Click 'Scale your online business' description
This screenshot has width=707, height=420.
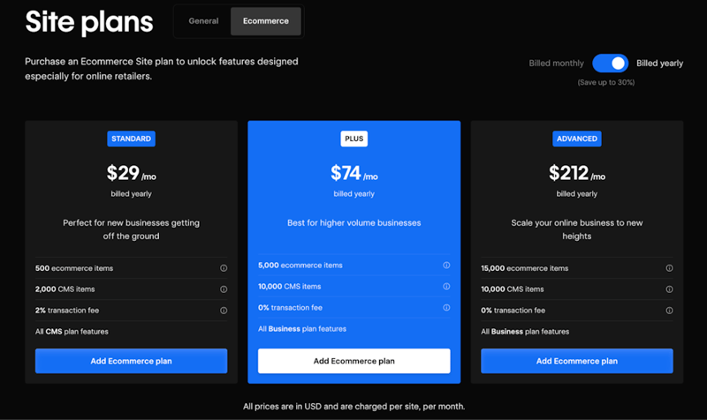pyautogui.click(x=577, y=229)
